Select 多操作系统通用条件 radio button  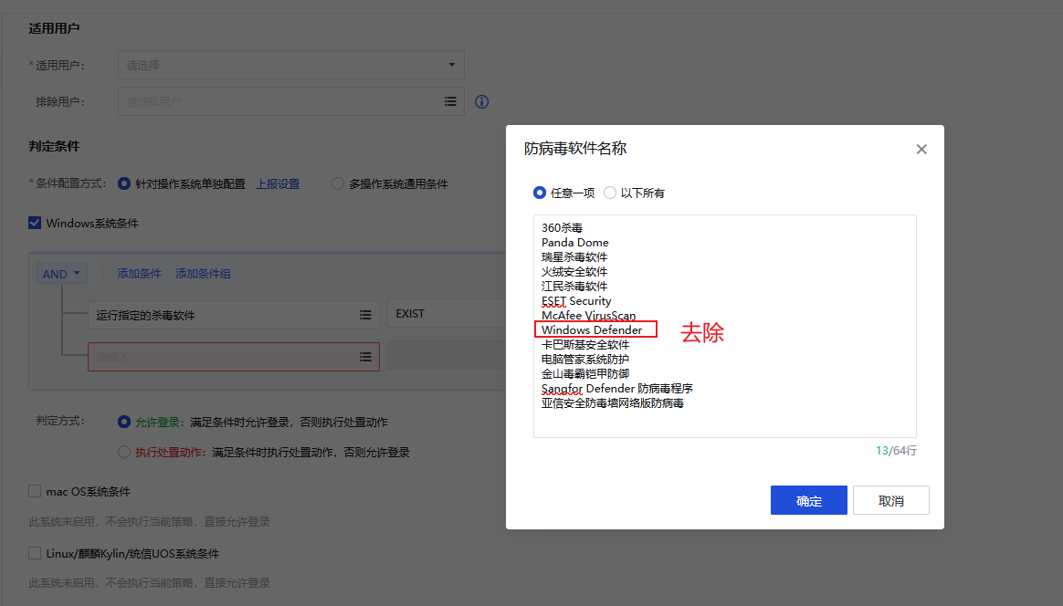(337, 183)
